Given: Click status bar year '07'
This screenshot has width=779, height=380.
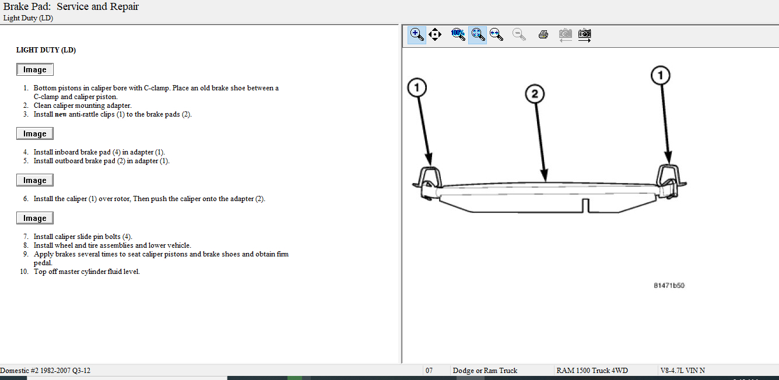Looking at the screenshot, I should 429,371.
